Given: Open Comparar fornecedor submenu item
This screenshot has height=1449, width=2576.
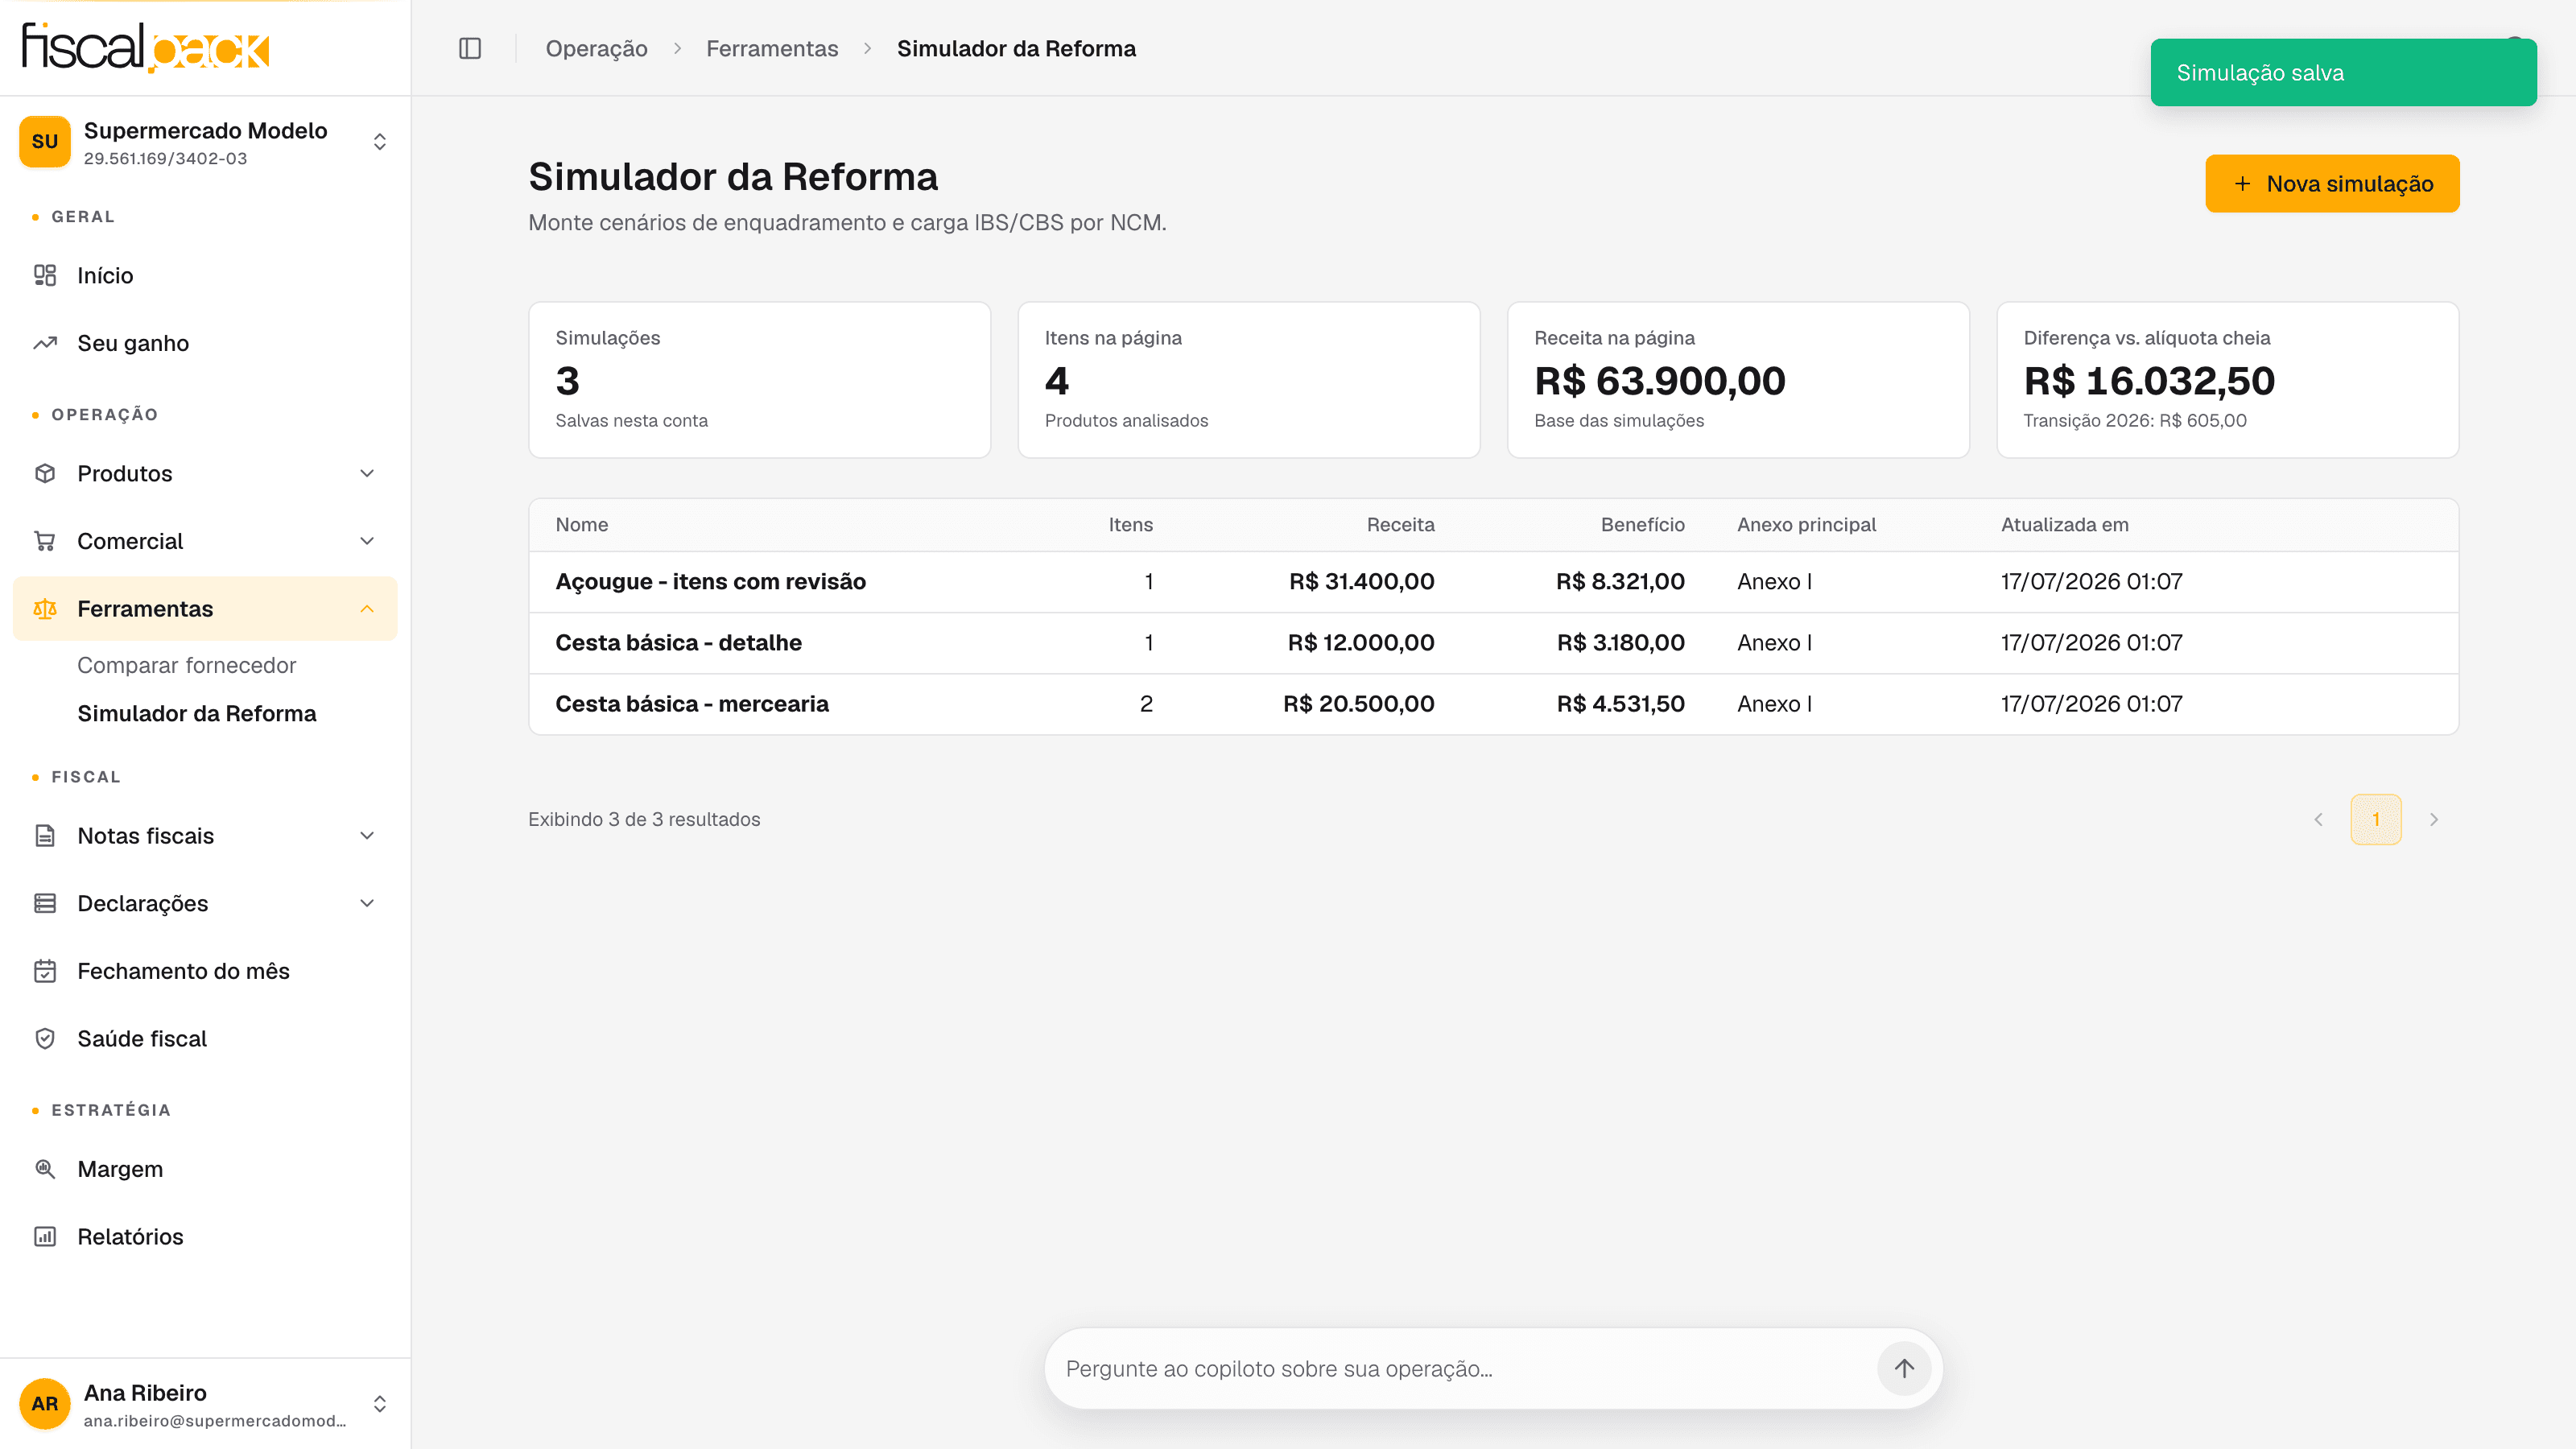Looking at the screenshot, I should point(187,665).
